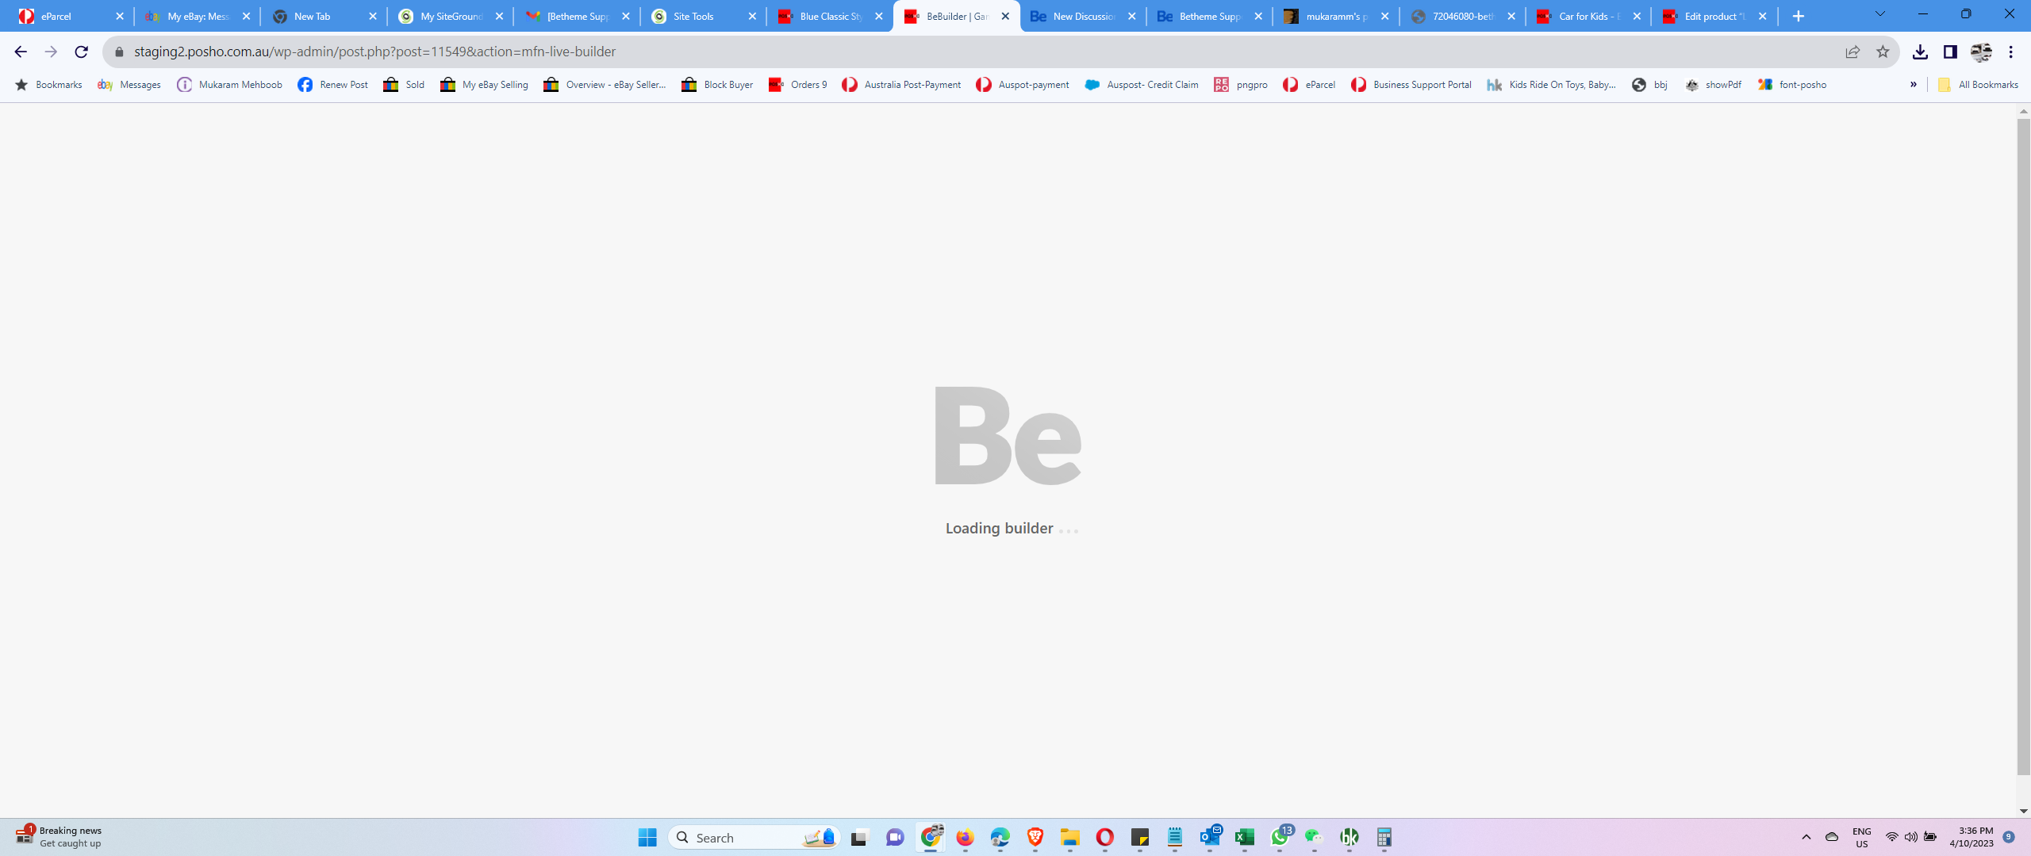This screenshot has width=2031, height=856.
Task: Open Mukaram Mehboob bookmark
Action: point(229,85)
